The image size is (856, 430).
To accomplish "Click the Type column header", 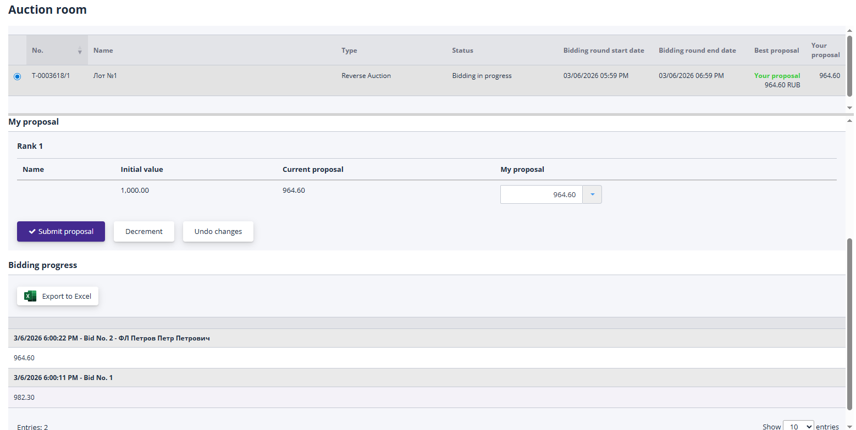I will coord(349,51).
